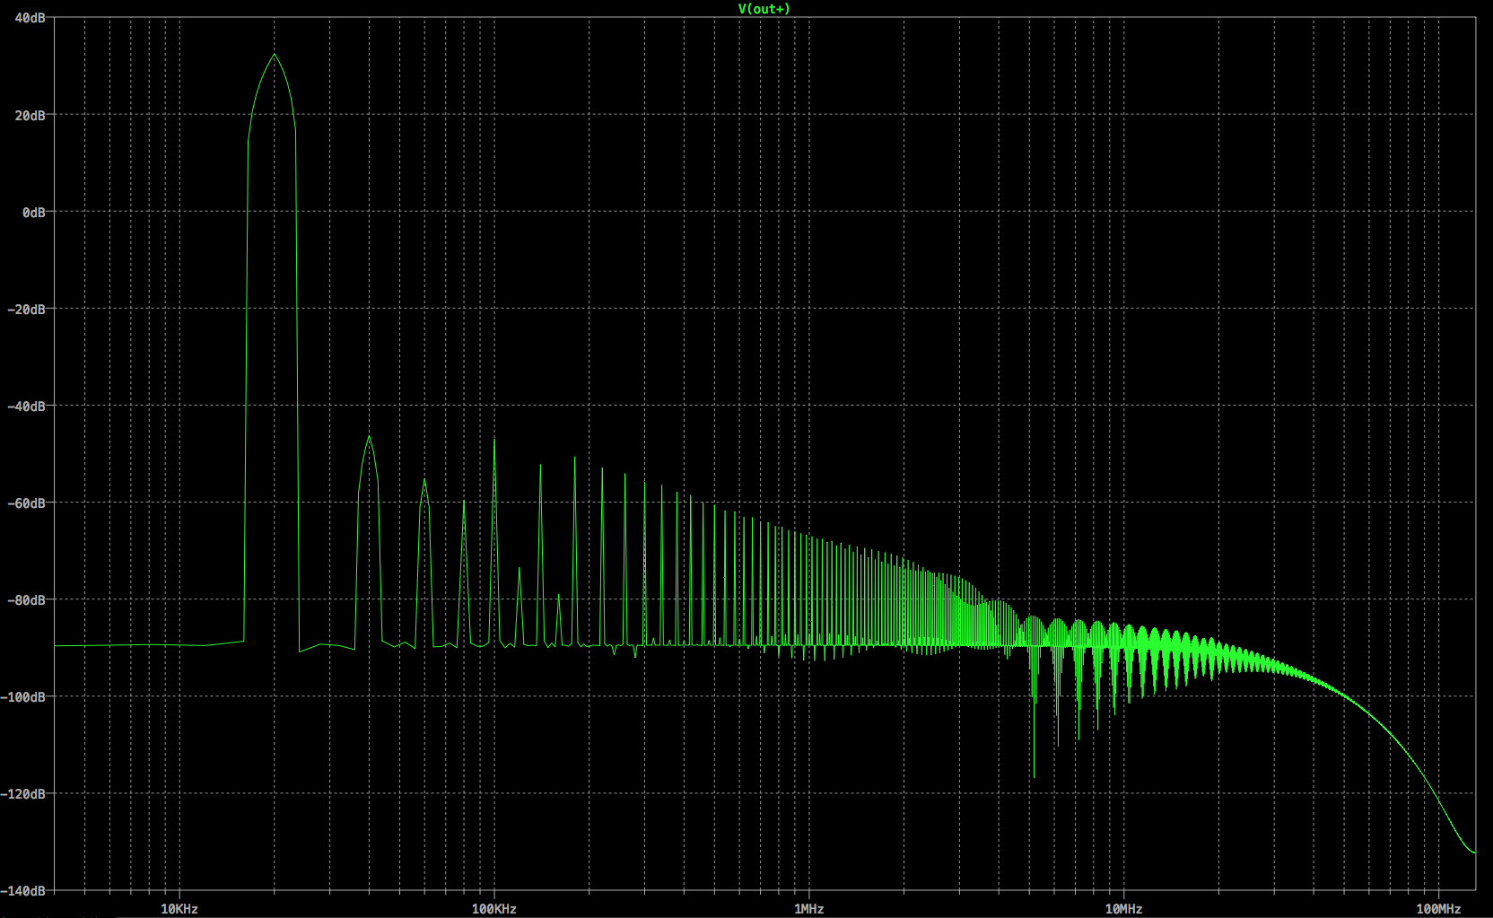Click the 10KHz frequency axis label
The image size is (1493, 918).
[179, 908]
